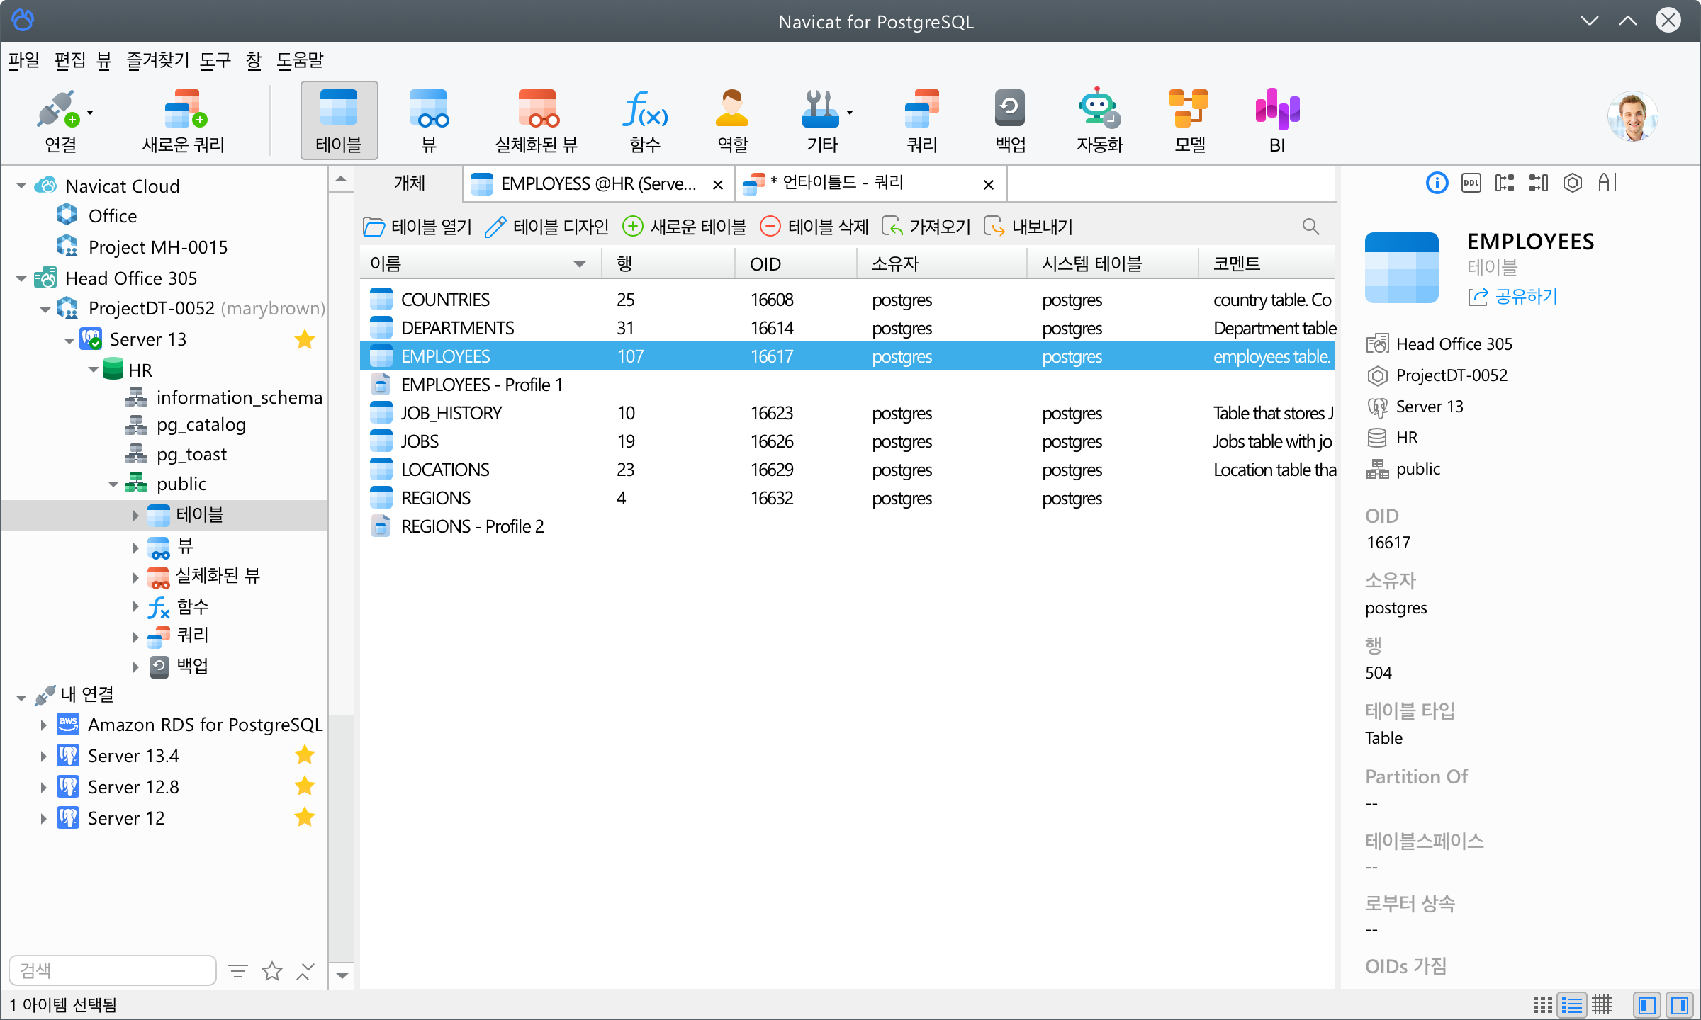This screenshot has height=1020, width=1701.
Task: Open the Backup toolbar icon
Action: click(1010, 120)
